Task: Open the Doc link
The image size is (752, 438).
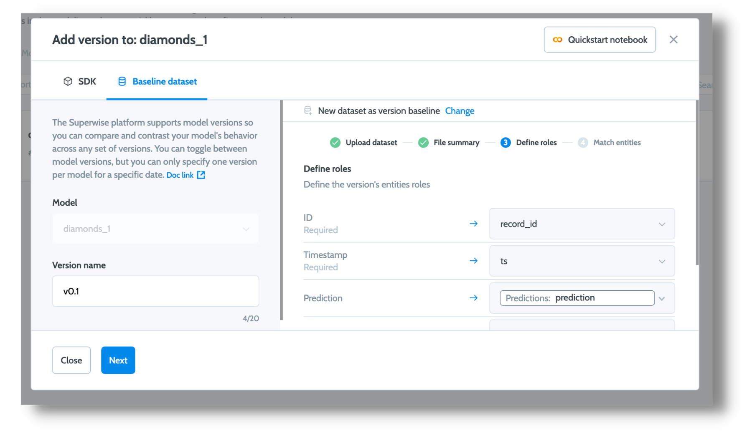Action: (180, 175)
